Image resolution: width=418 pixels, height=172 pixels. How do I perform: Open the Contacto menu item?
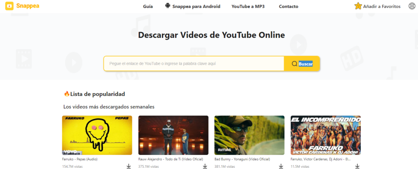[288, 7]
